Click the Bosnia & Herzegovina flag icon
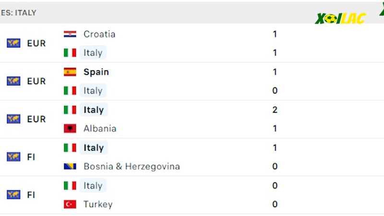This screenshot has width=384, height=216. coord(70,167)
